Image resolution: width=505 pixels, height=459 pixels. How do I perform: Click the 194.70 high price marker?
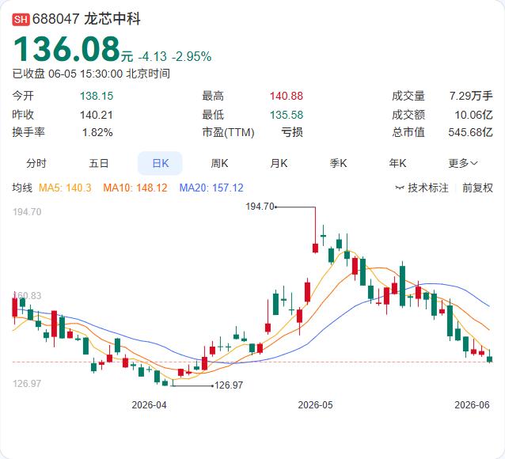pos(260,207)
